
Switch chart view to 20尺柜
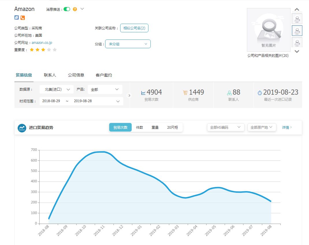(x=172, y=127)
